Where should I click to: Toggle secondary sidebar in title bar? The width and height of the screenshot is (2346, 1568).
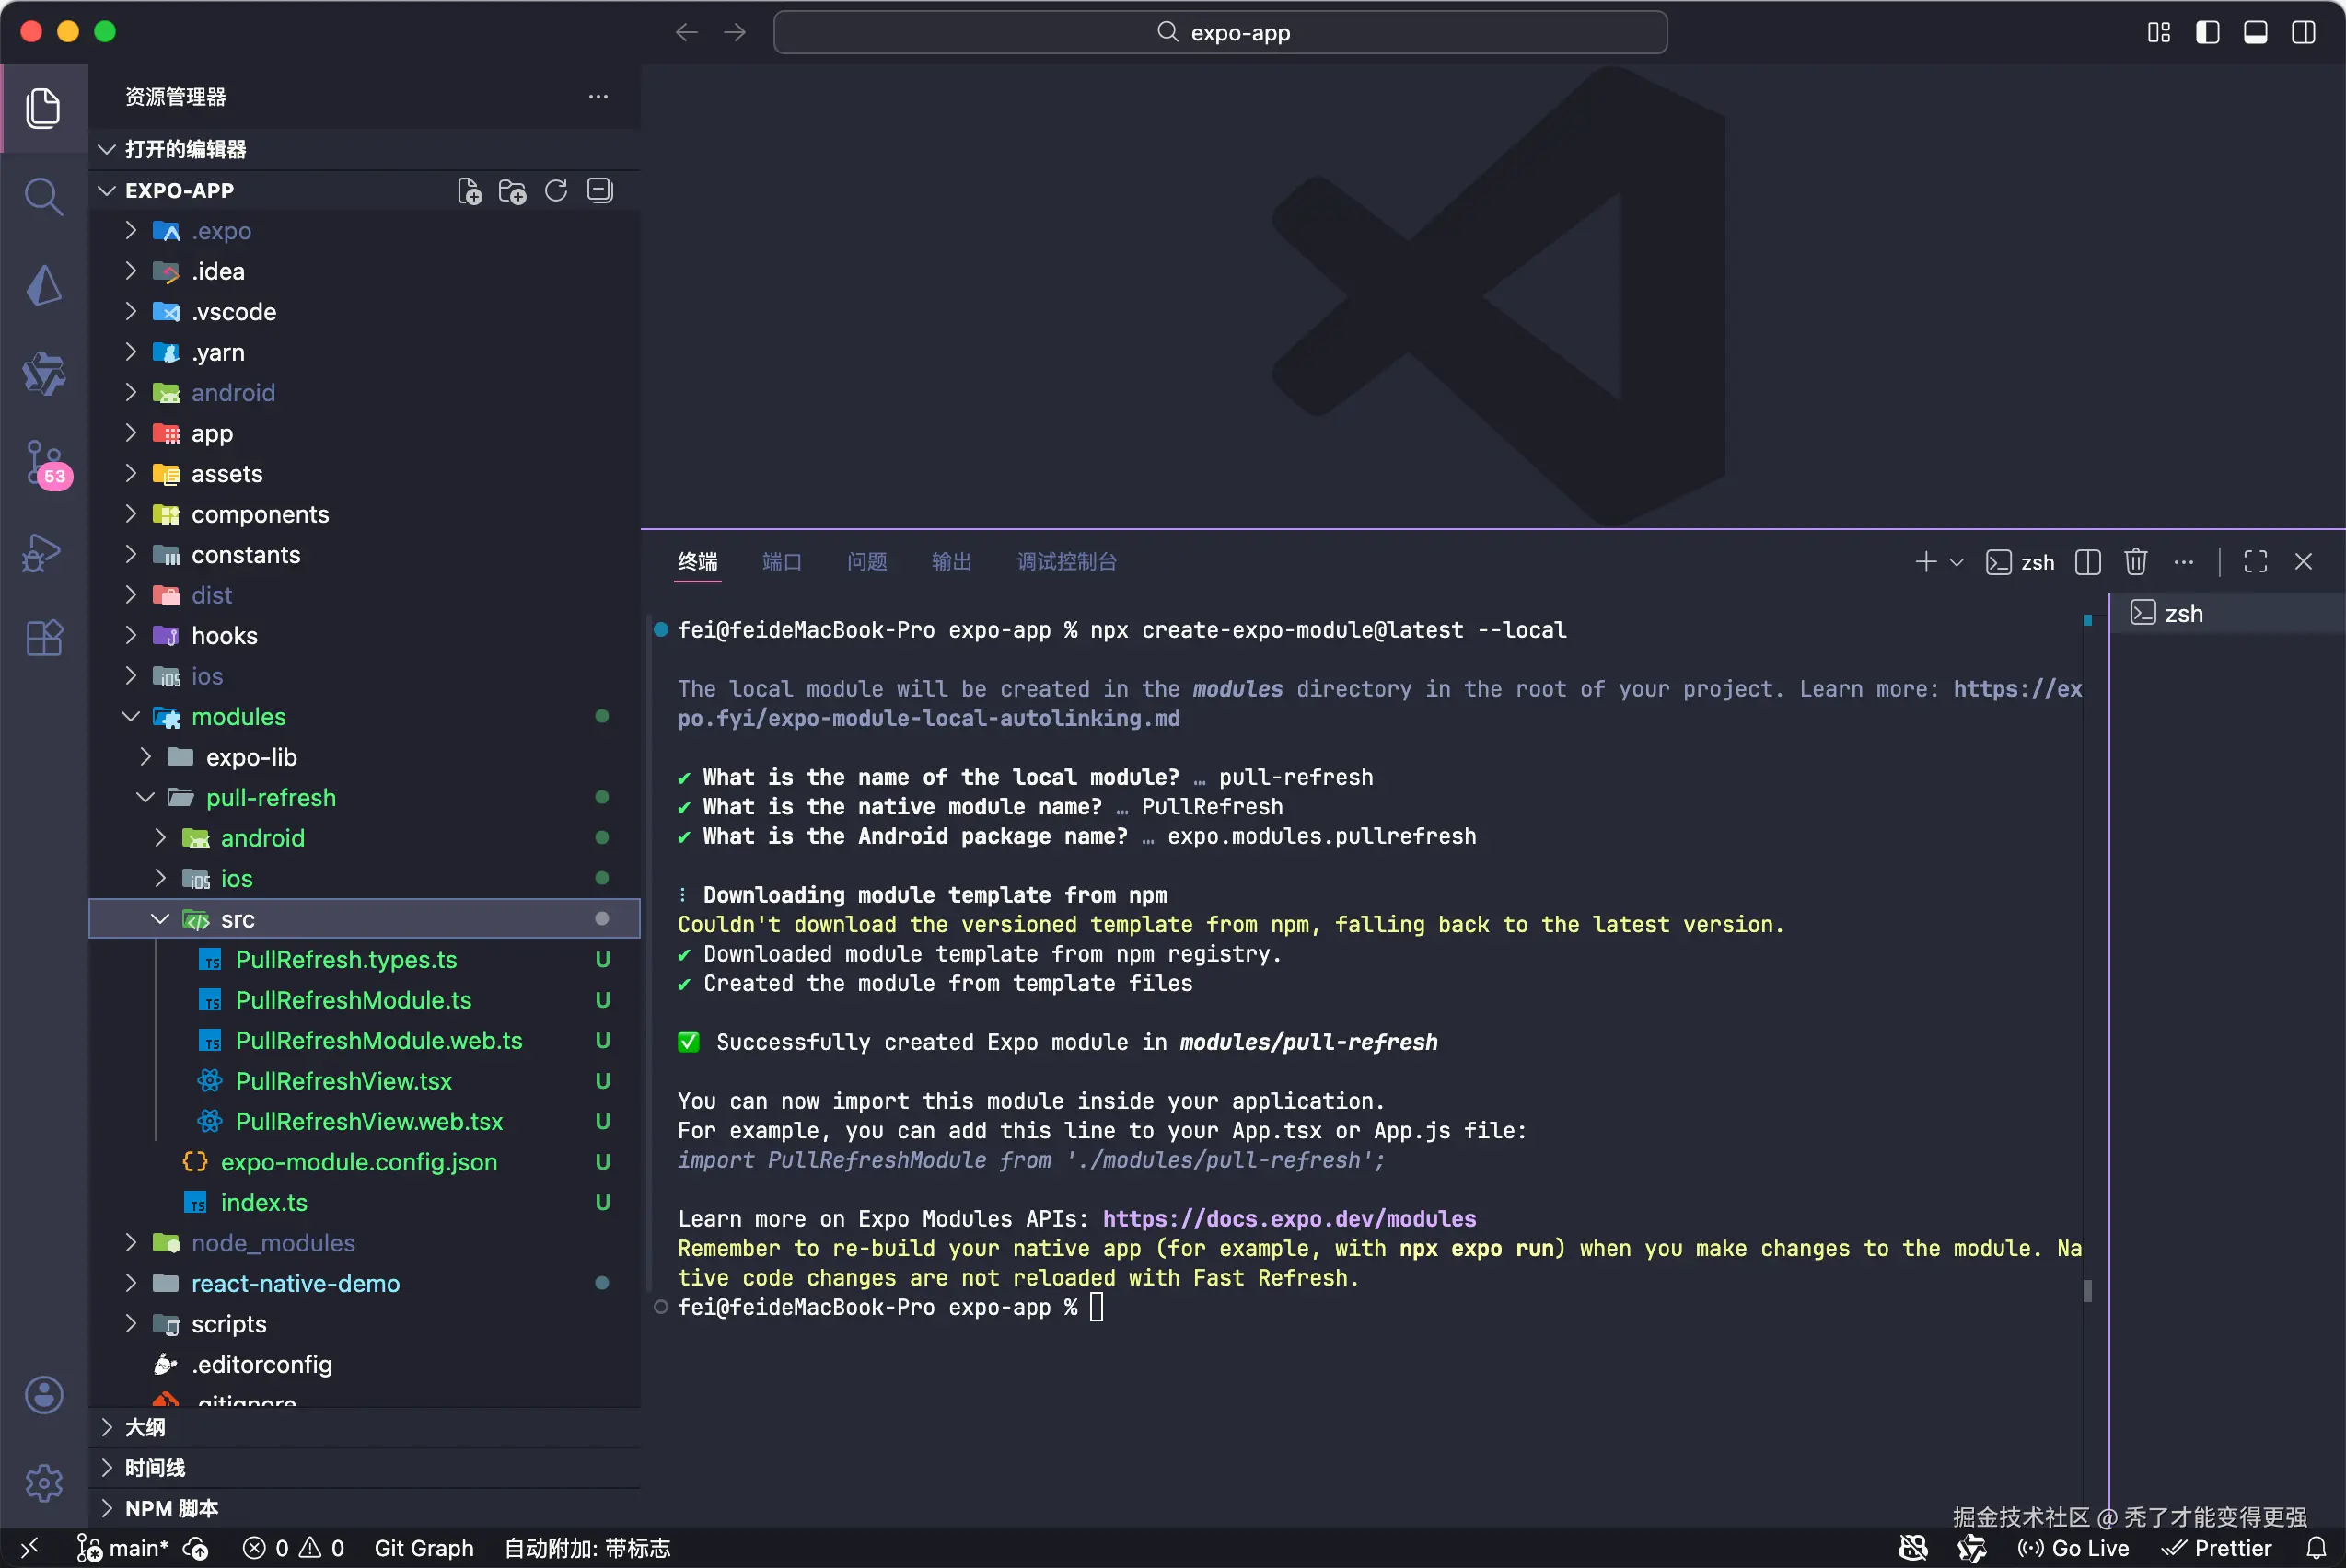tap(2304, 32)
